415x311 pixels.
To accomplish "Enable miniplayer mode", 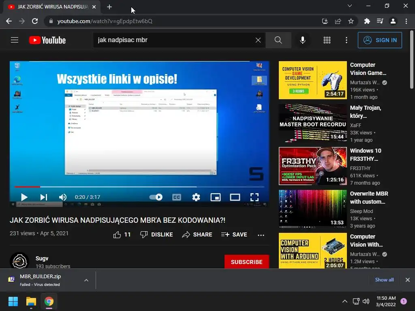I will [216, 197].
